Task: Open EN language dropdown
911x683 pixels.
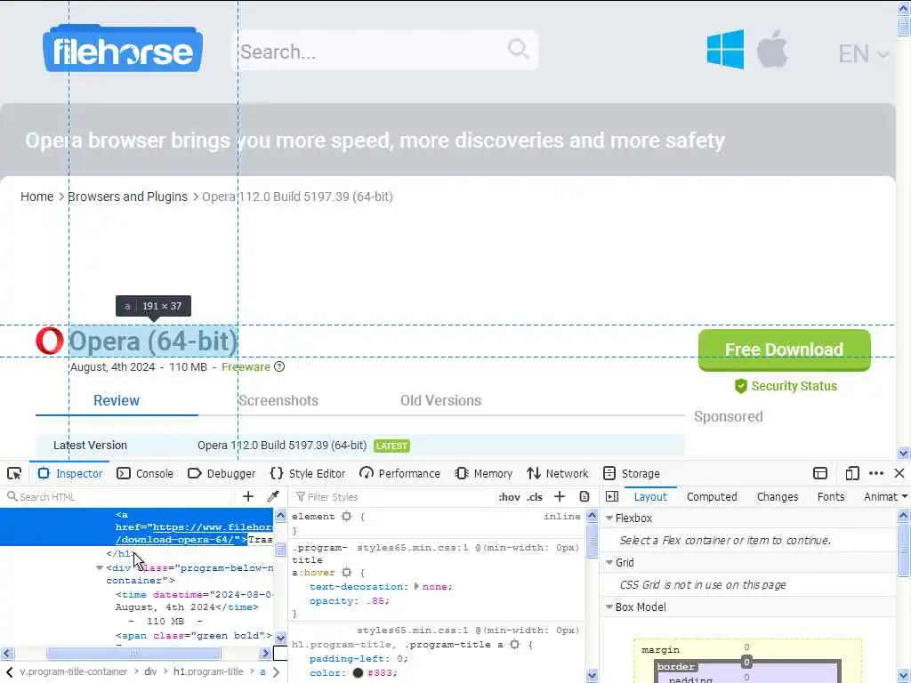Action: click(863, 54)
